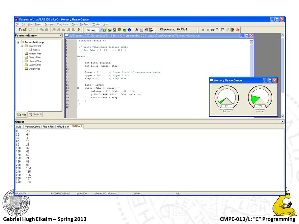This screenshot has height=224, width=299.
Task: Collapse the Fahrenheit.mcp project tree node
Action: pyautogui.click(x=18, y=42)
